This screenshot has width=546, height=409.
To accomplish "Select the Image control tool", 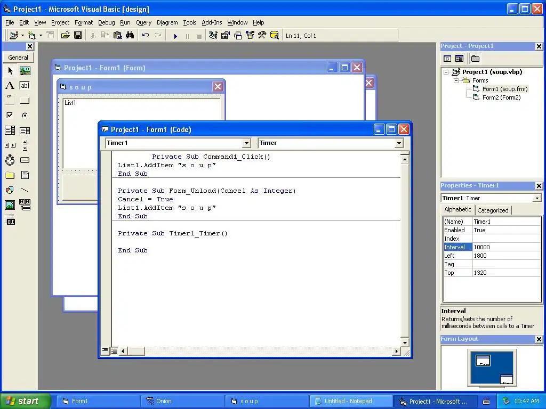I will [10, 205].
